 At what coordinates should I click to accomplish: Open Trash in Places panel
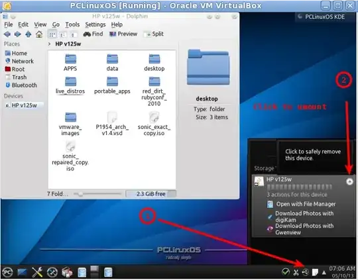coord(16,77)
